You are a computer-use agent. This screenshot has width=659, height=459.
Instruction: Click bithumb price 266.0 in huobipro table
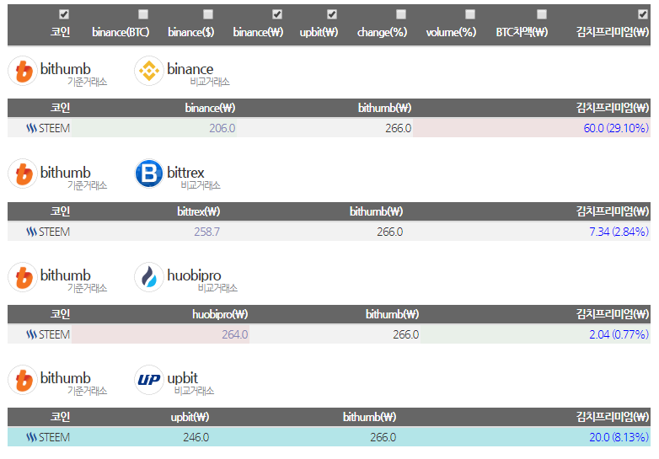pos(405,334)
